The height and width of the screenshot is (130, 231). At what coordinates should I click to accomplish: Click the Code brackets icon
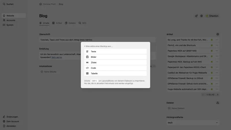tap(87, 68)
